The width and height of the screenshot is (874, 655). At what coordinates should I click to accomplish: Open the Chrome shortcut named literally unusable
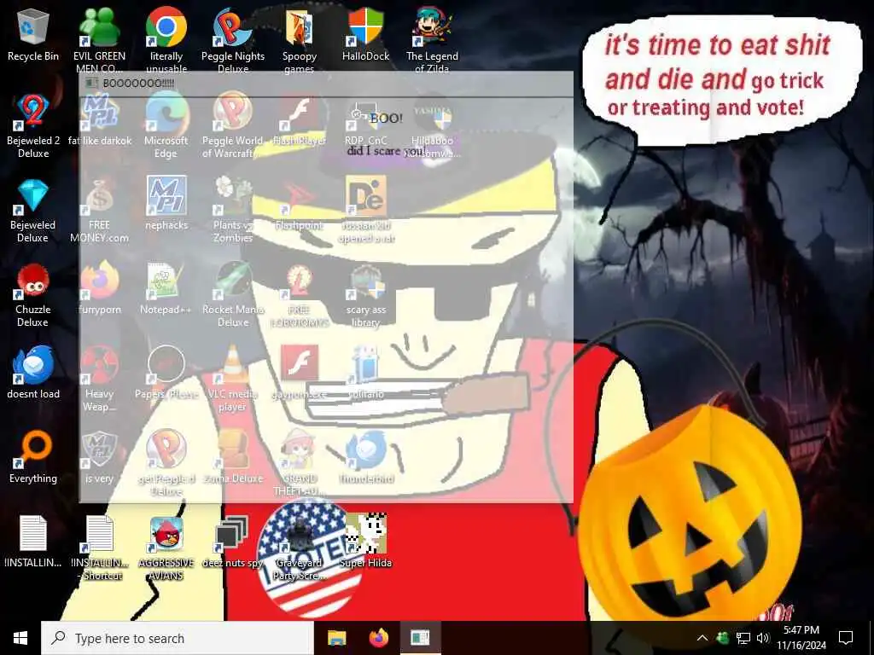coord(166,39)
